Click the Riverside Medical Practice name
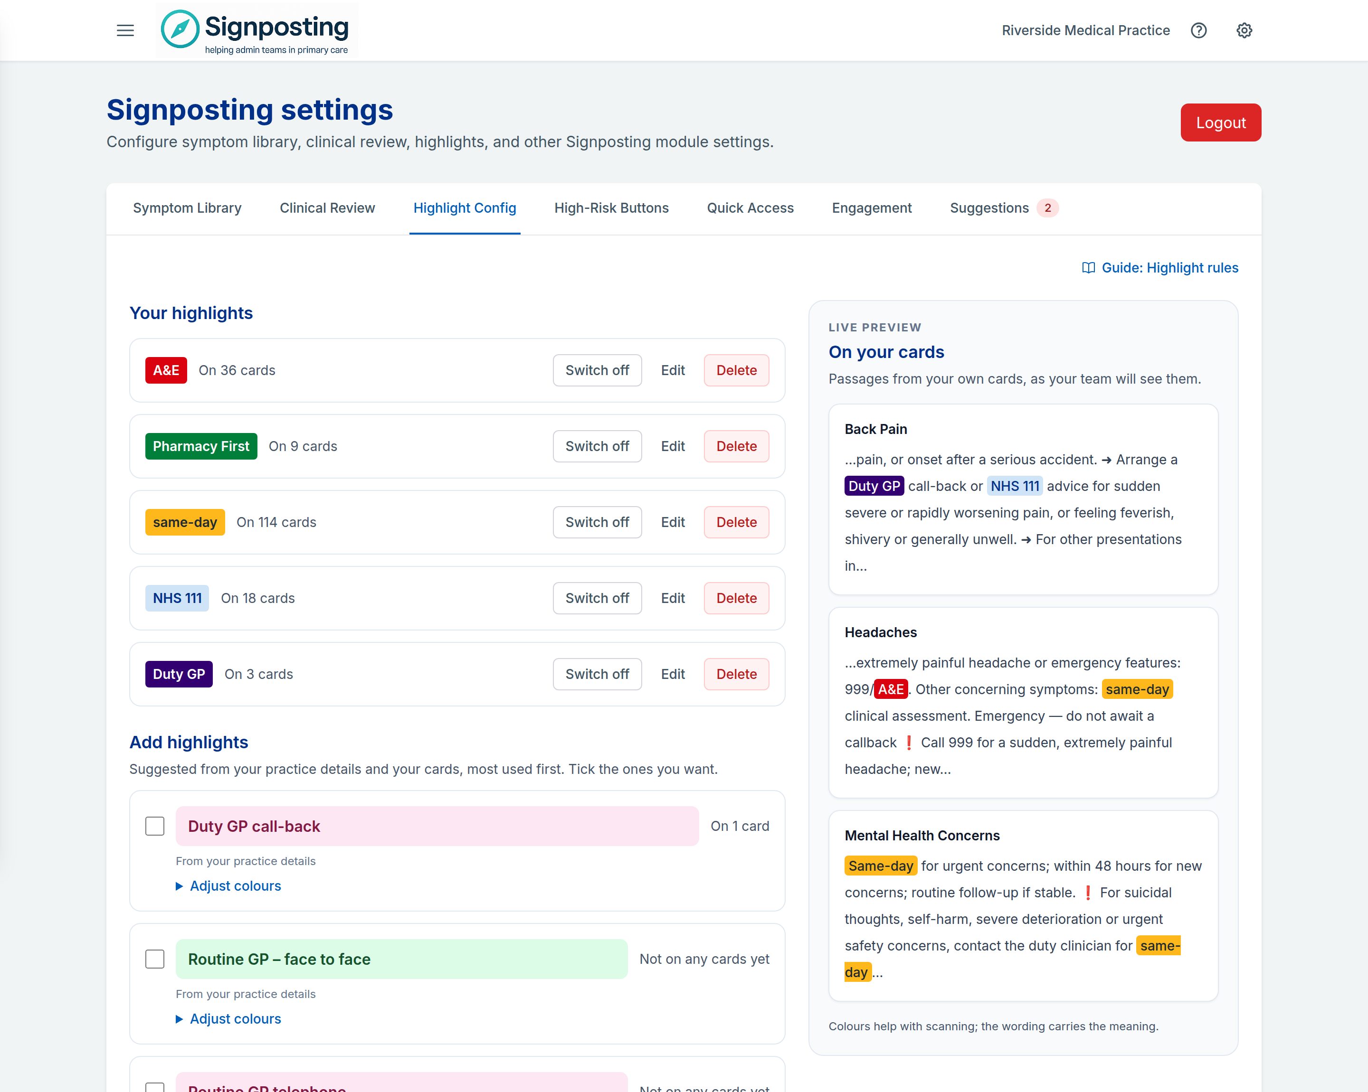The height and width of the screenshot is (1092, 1368). 1086,30
